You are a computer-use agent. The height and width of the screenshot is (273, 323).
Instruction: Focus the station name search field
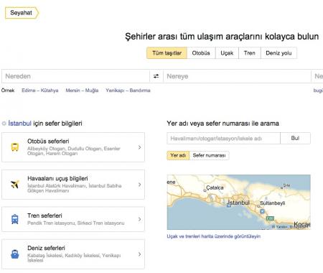(223, 139)
